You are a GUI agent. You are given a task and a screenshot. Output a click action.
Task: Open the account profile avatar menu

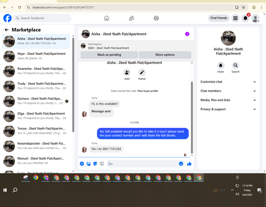point(255,18)
